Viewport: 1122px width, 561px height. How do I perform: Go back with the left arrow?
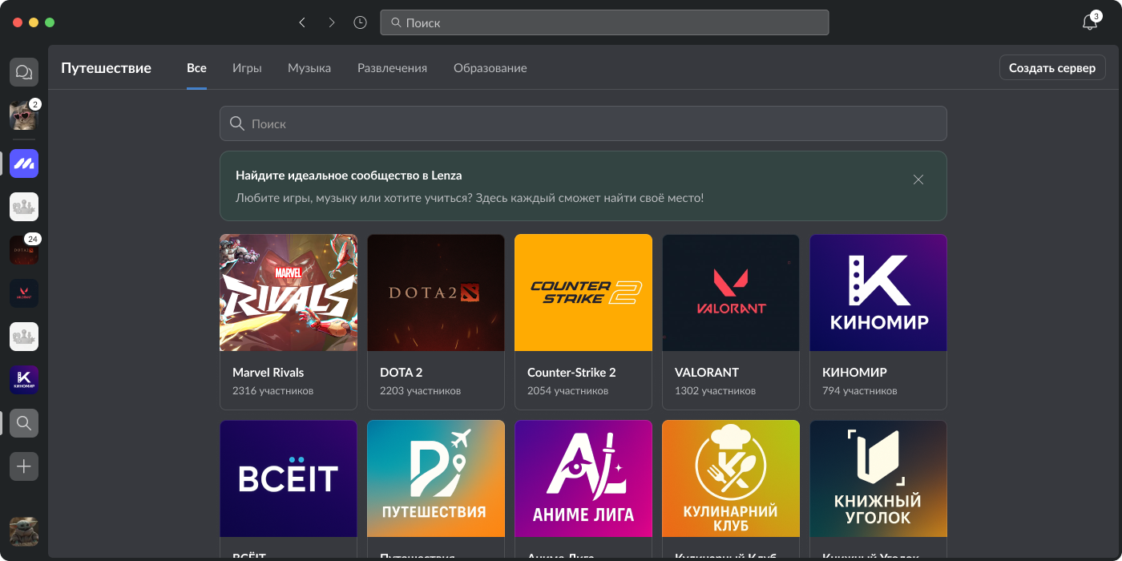tap(302, 22)
